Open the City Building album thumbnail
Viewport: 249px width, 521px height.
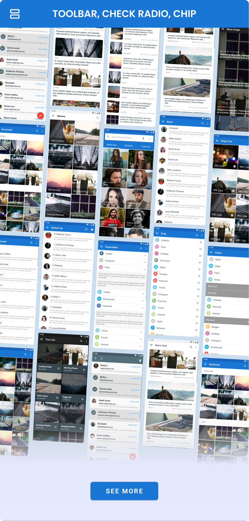click(85, 157)
